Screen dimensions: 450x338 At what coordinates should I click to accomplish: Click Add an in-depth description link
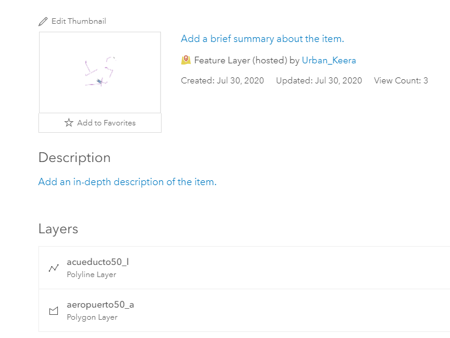(x=127, y=182)
